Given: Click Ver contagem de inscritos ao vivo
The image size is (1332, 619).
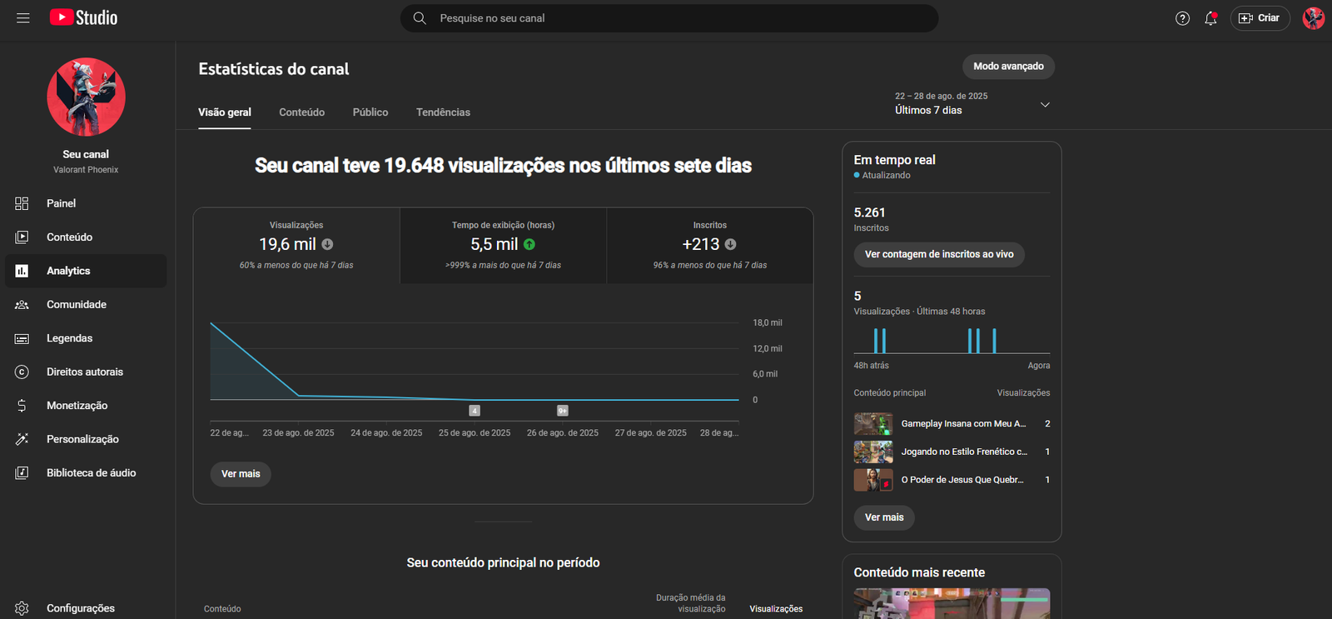Looking at the screenshot, I should tap(939, 254).
